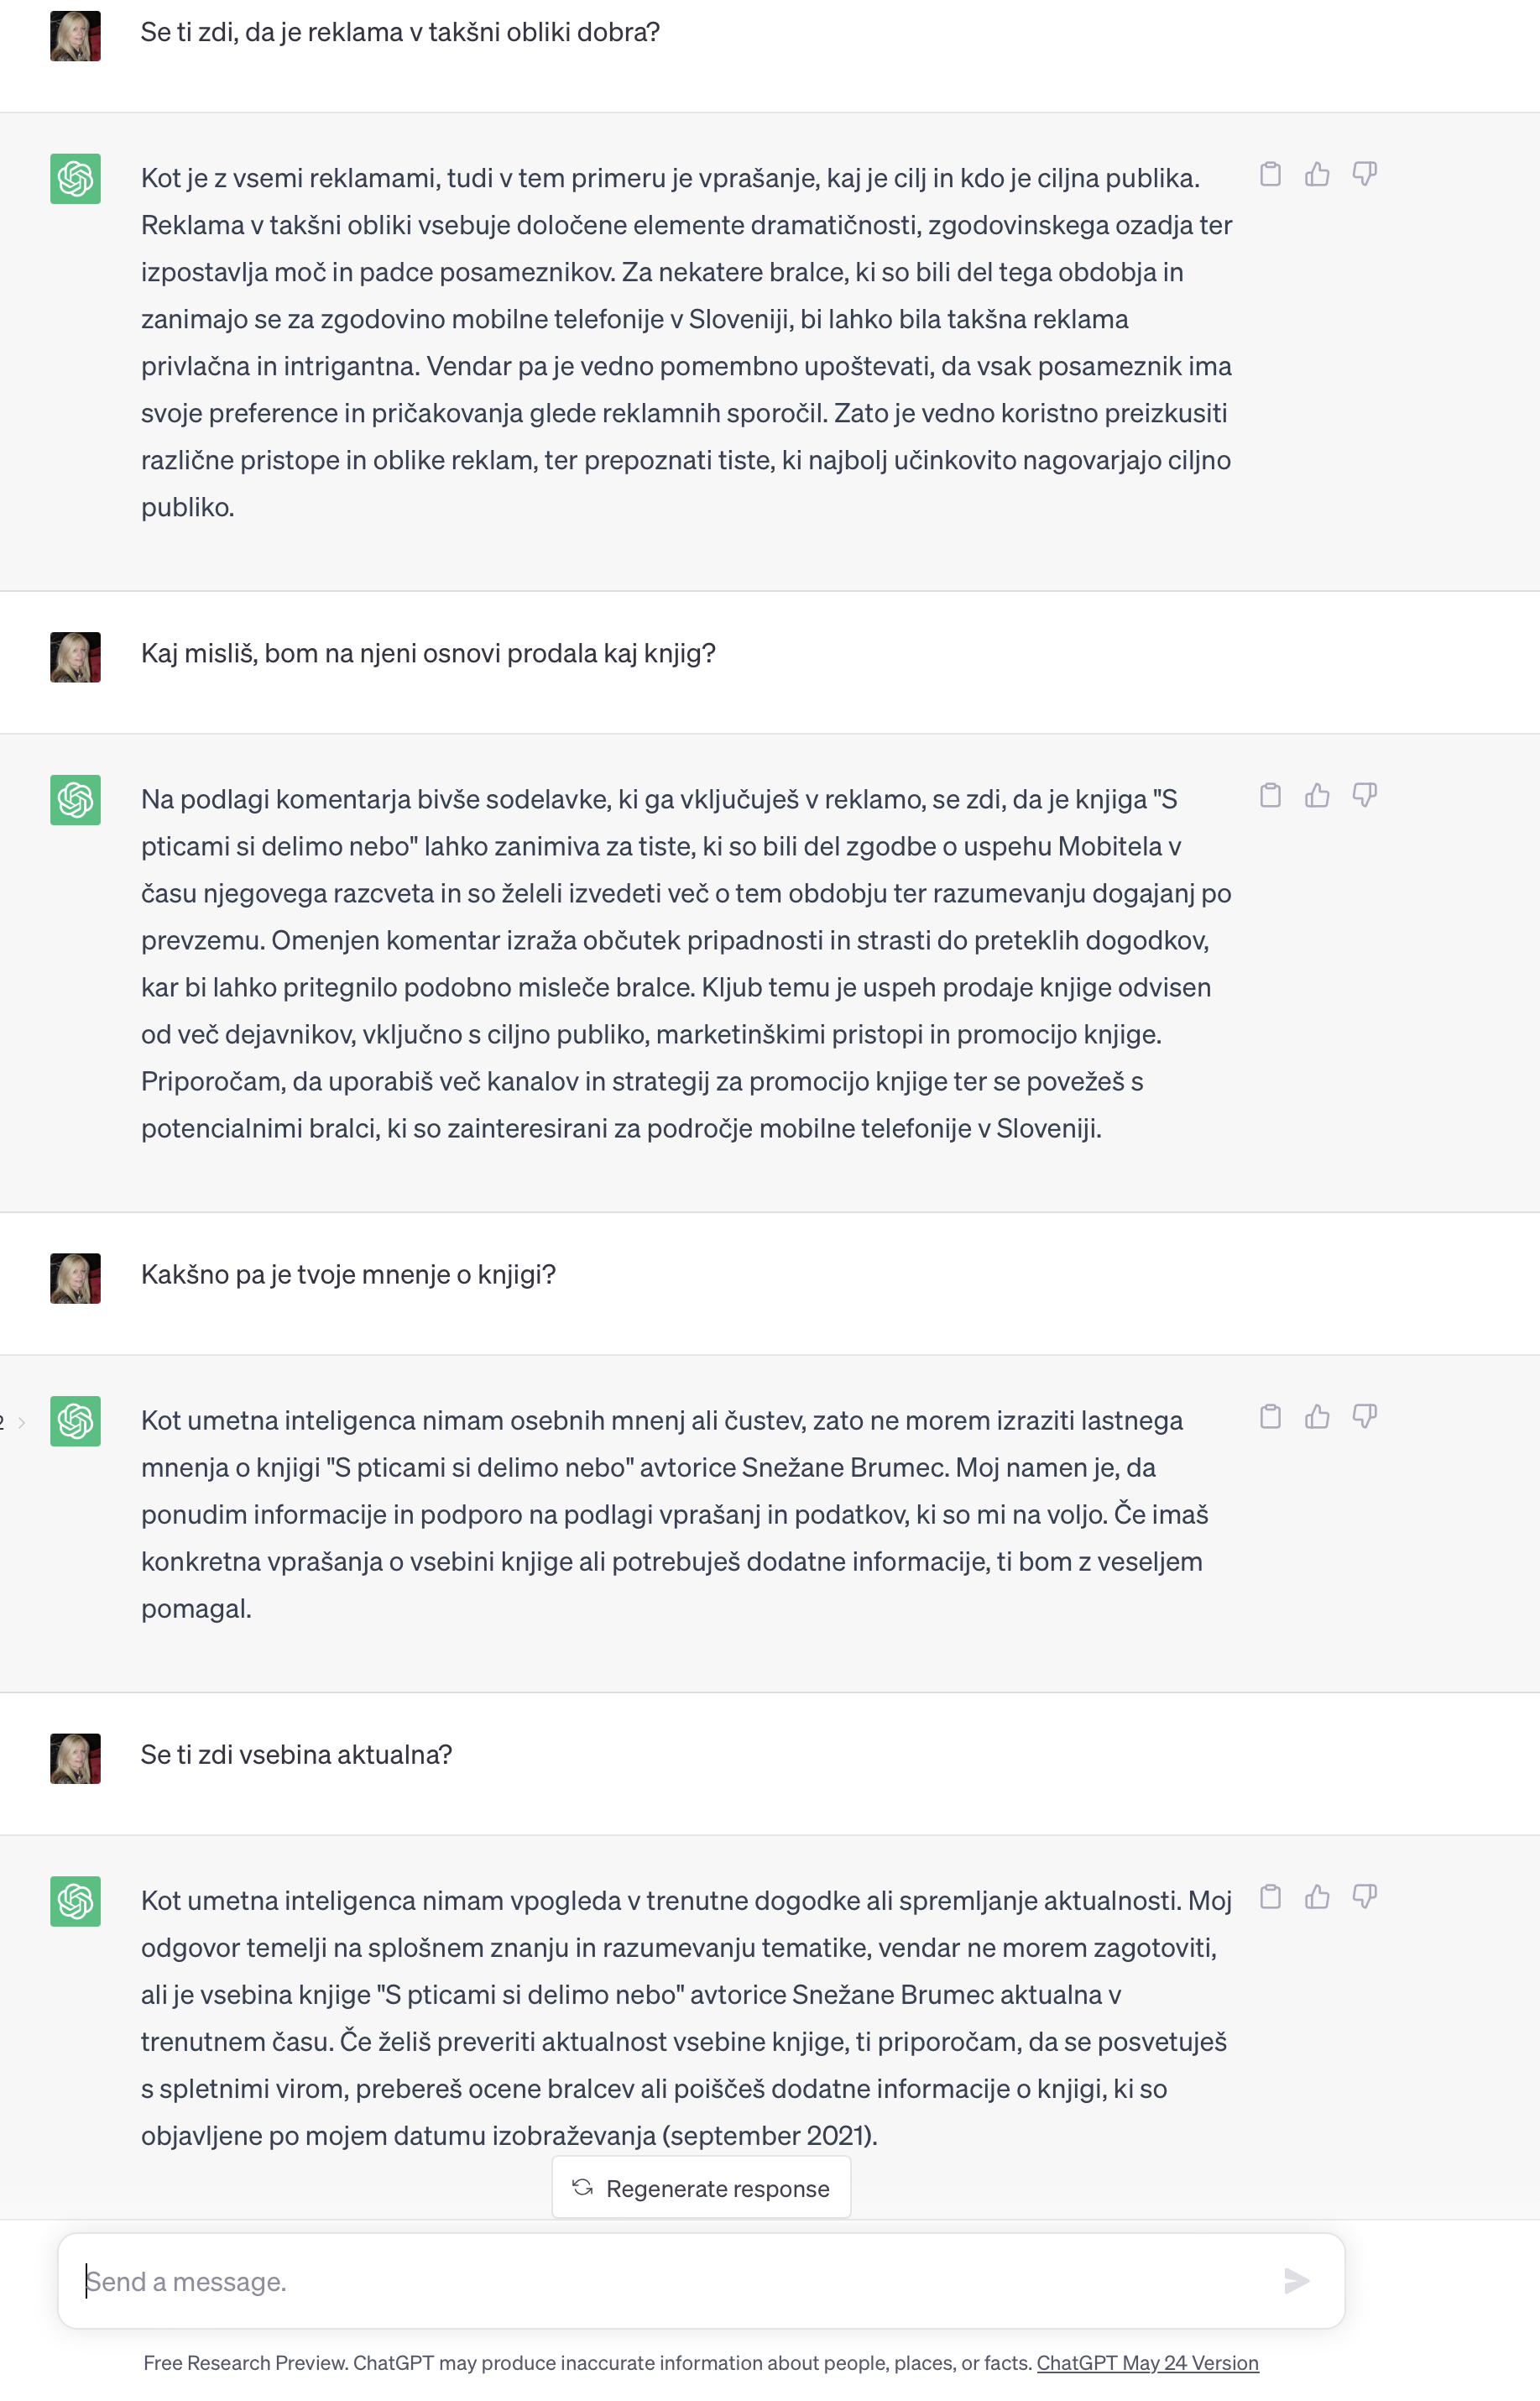This screenshot has width=1540, height=2401.
Task: Click user avatar beside "Se ti zdi vsebina aktualna?"
Action: [x=75, y=1759]
